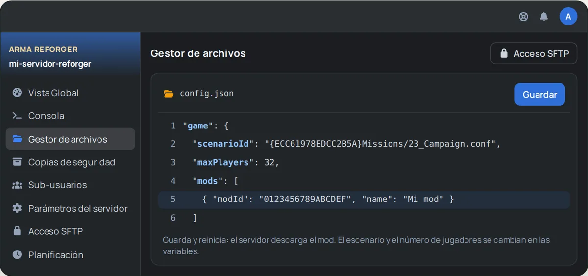Go to Planificación in sidebar
The width and height of the screenshot is (588, 276).
click(x=71, y=254)
